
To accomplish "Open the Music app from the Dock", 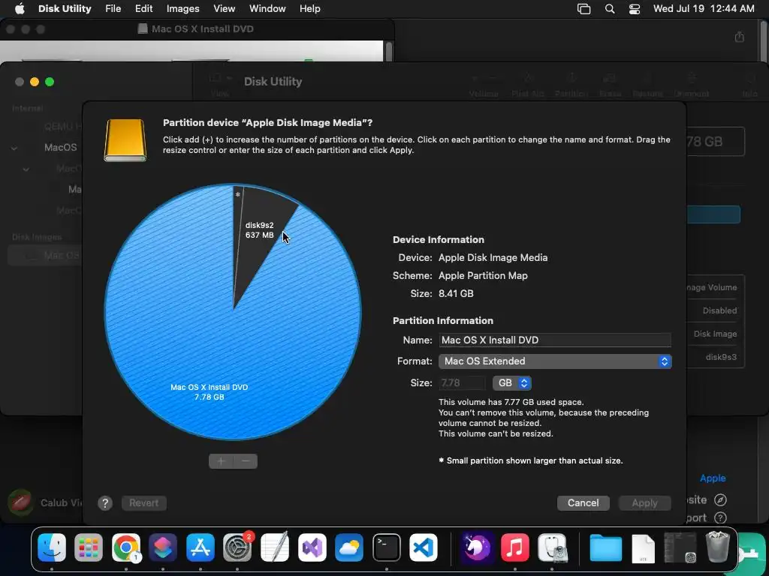I will click(514, 547).
